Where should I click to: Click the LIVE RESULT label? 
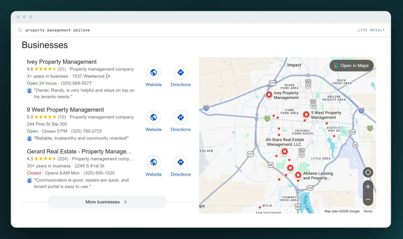tap(371, 30)
